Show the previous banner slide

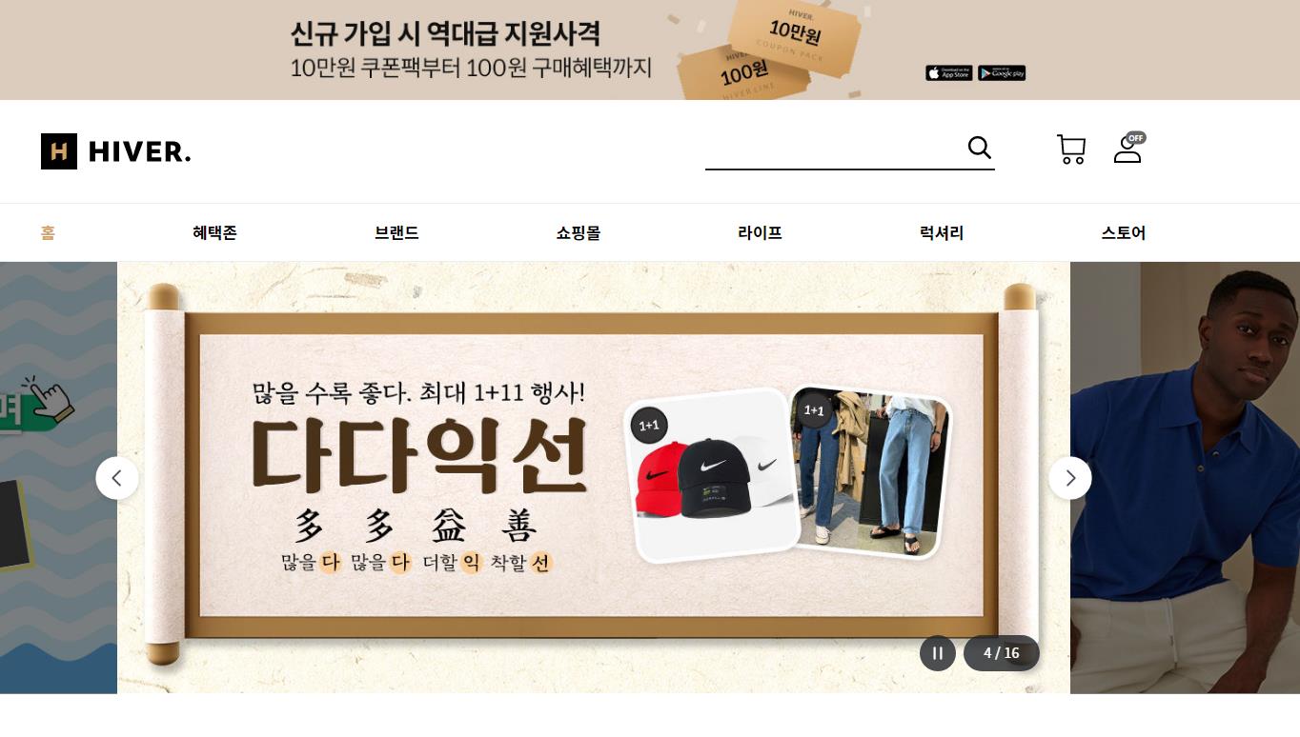click(117, 478)
